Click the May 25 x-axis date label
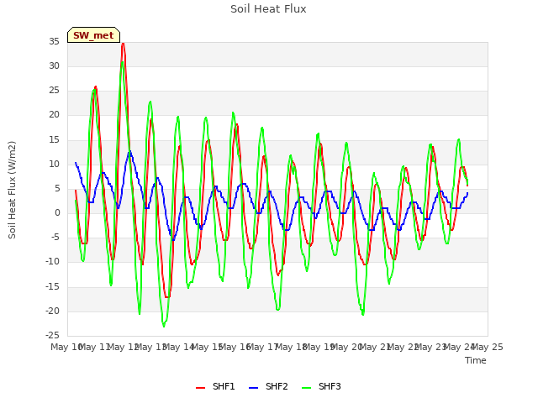Image resolution: width=538 pixels, height=403 pixels. [x=488, y=347]
